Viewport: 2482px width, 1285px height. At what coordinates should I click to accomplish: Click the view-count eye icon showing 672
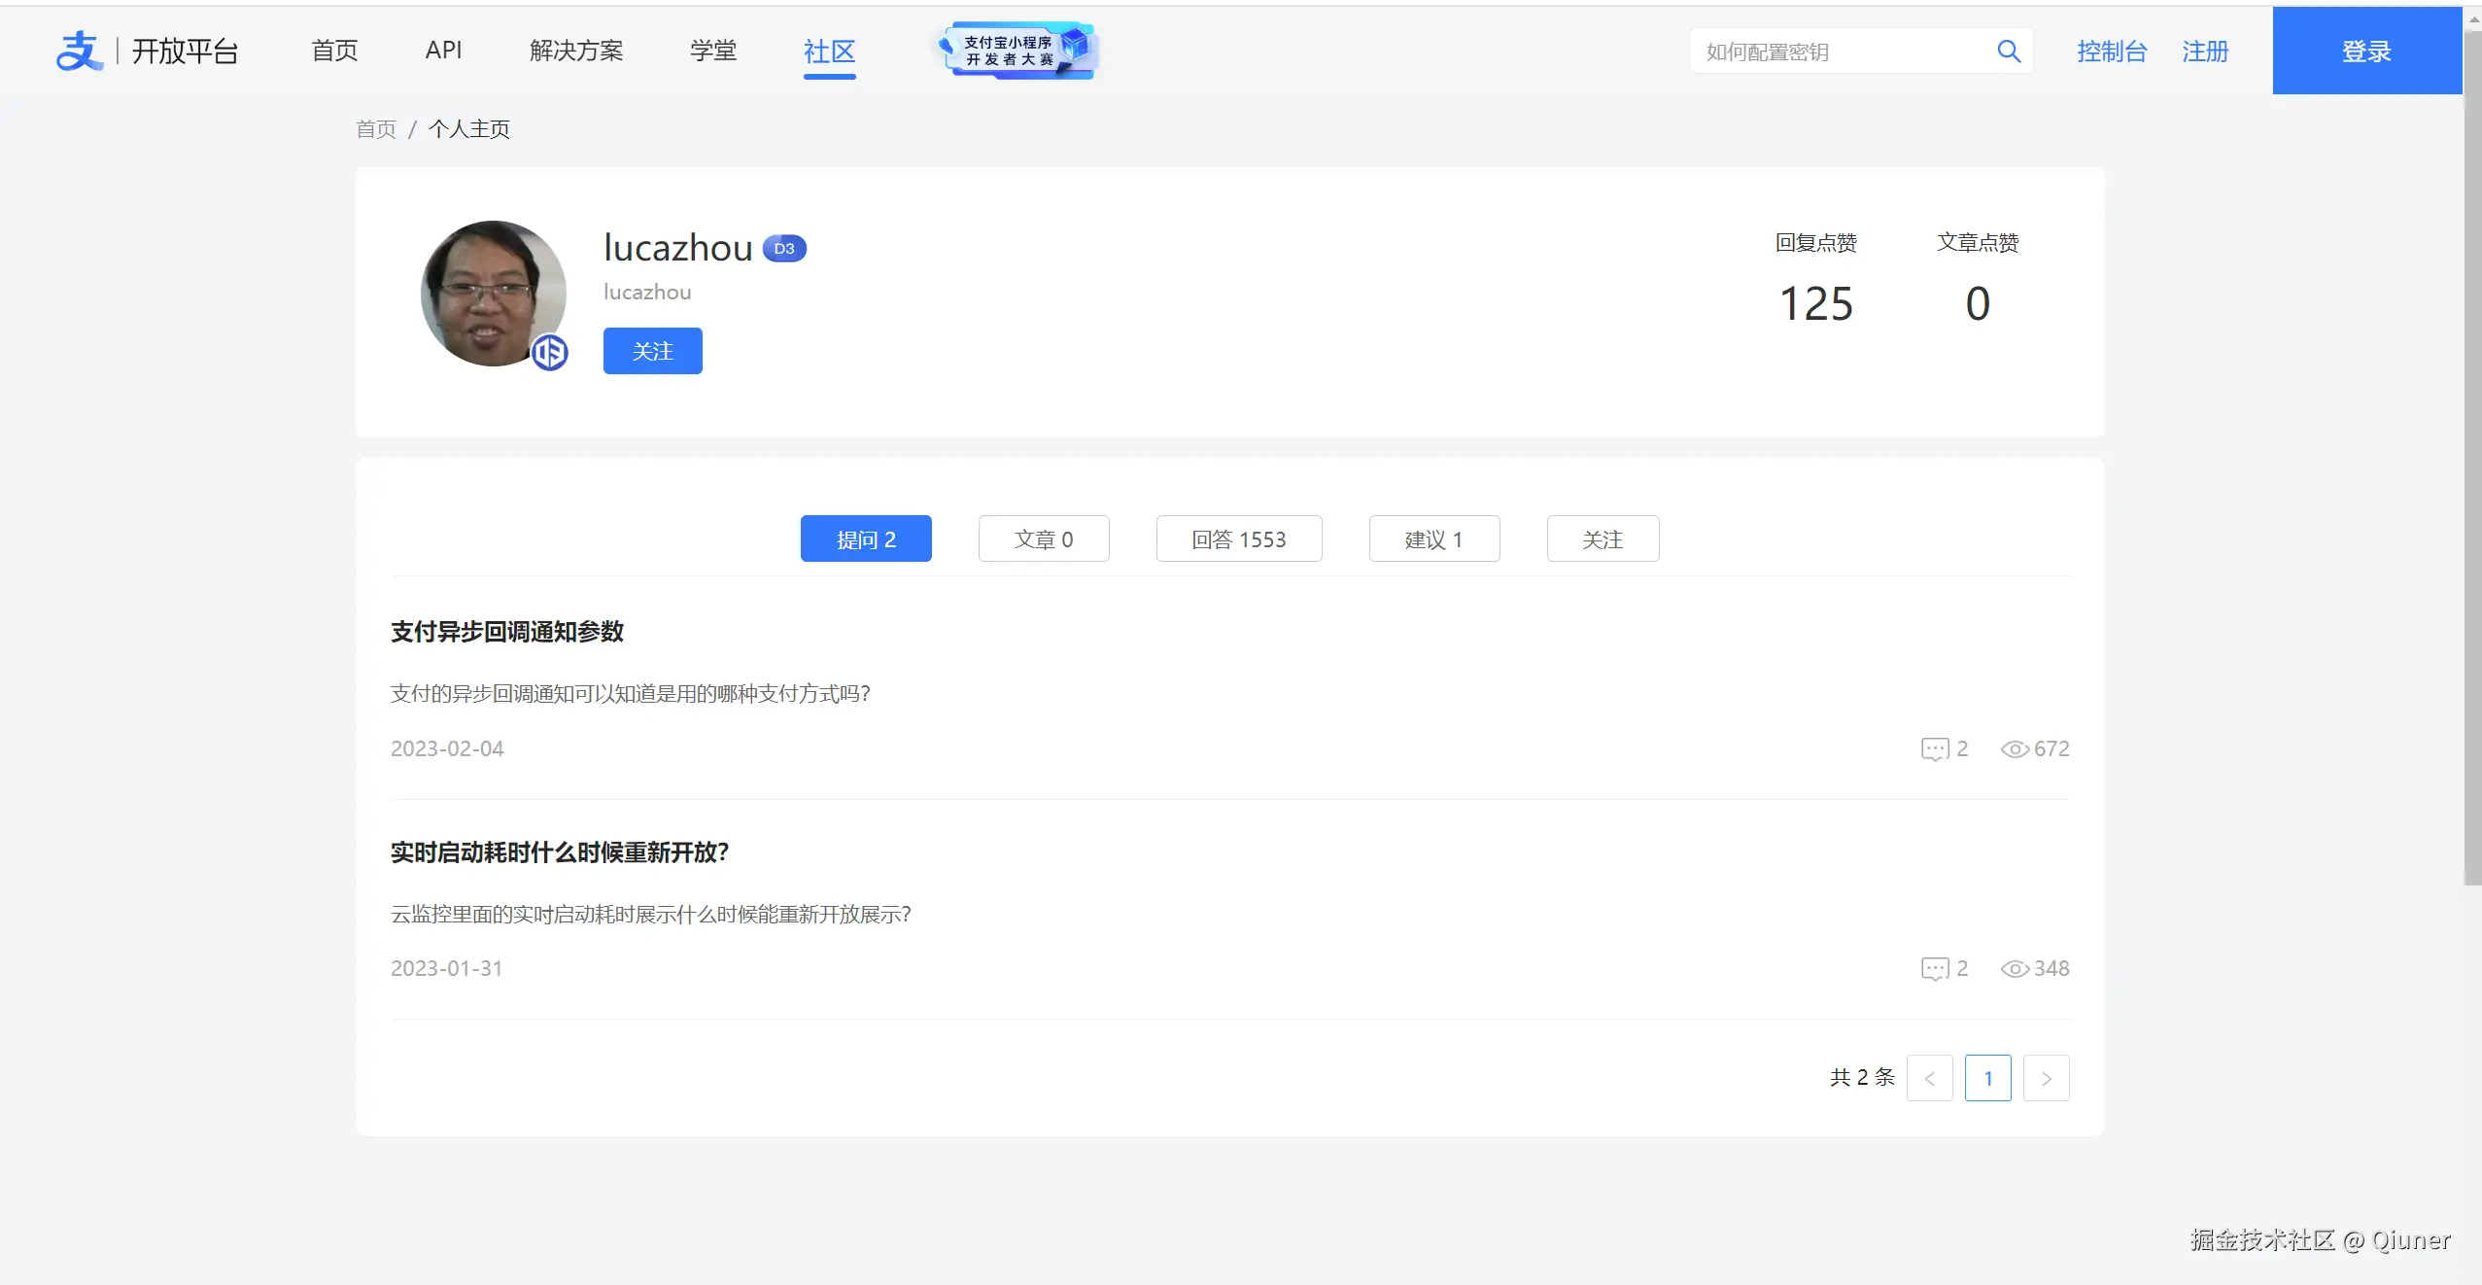(2015, 749)
